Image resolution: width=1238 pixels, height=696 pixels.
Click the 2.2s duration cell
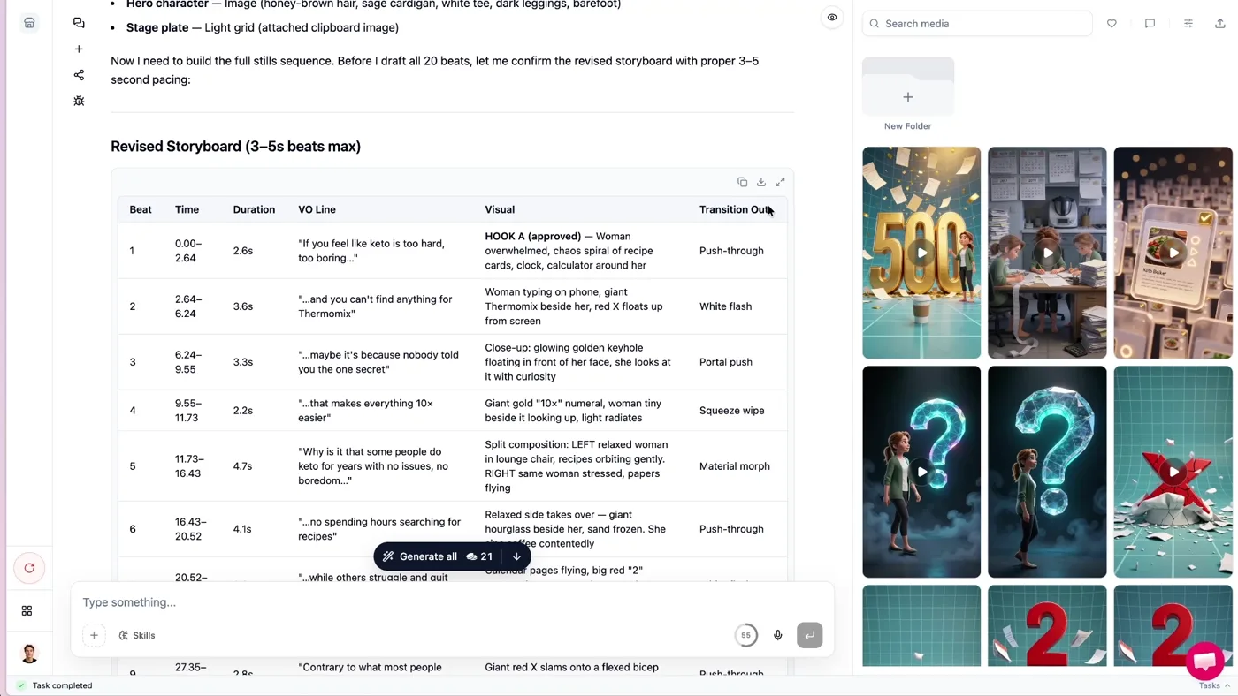[x=242, y=411]
